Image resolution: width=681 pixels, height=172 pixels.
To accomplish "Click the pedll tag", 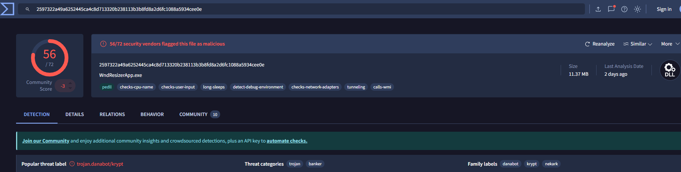I will (x=107, y=87).
